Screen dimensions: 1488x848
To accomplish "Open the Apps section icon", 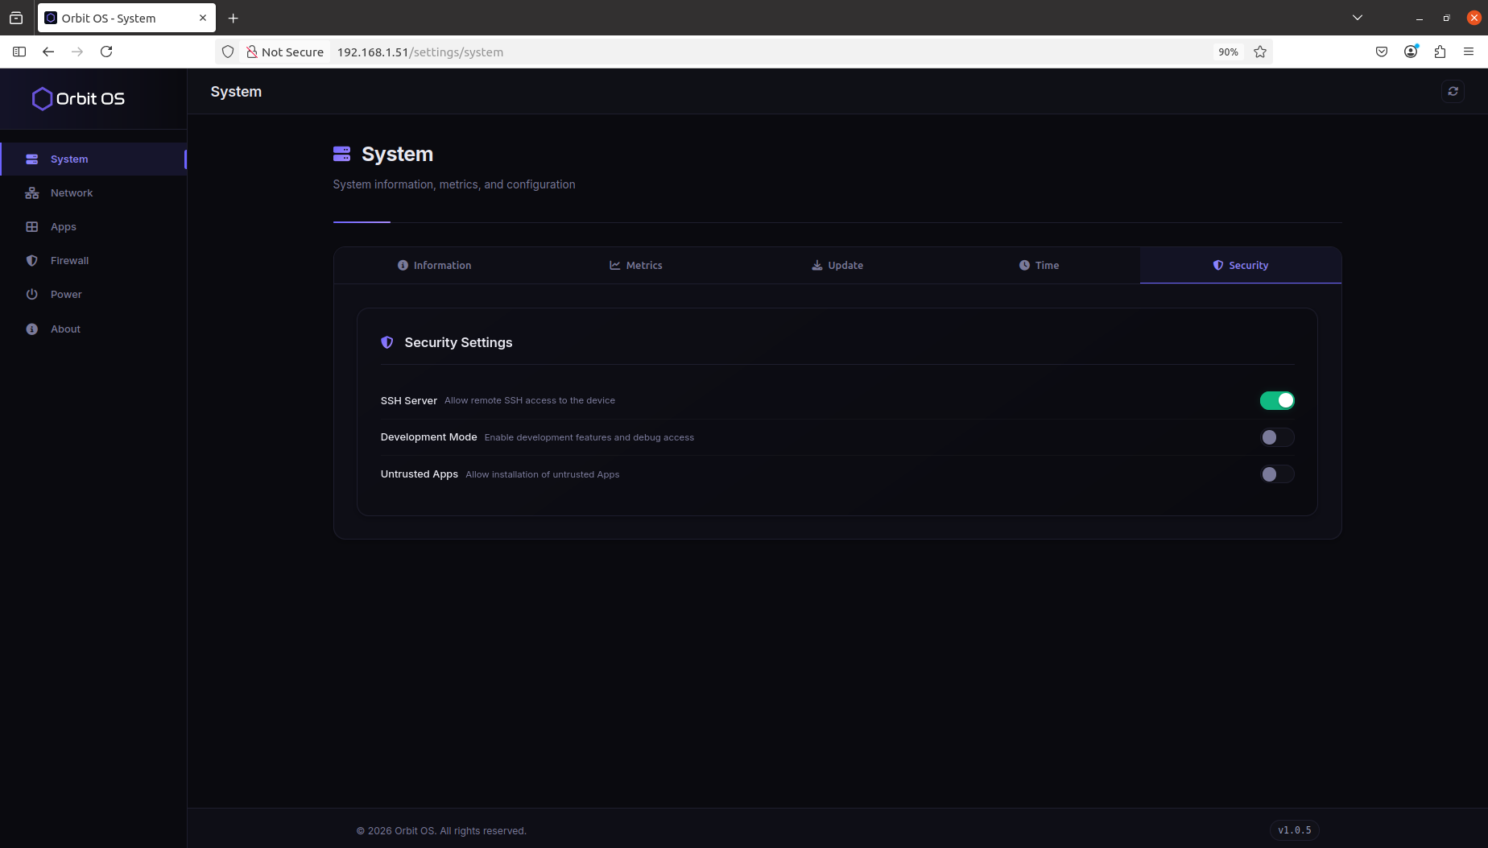I will click(x=31, y=226).
